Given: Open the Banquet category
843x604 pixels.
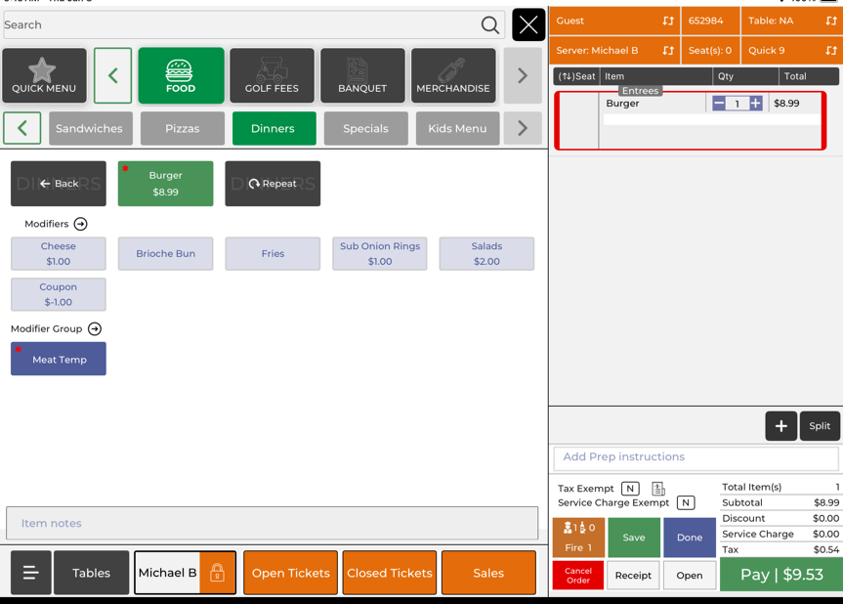Looking at the screenshot, I should pyautogui.click(x=362, y=76).
